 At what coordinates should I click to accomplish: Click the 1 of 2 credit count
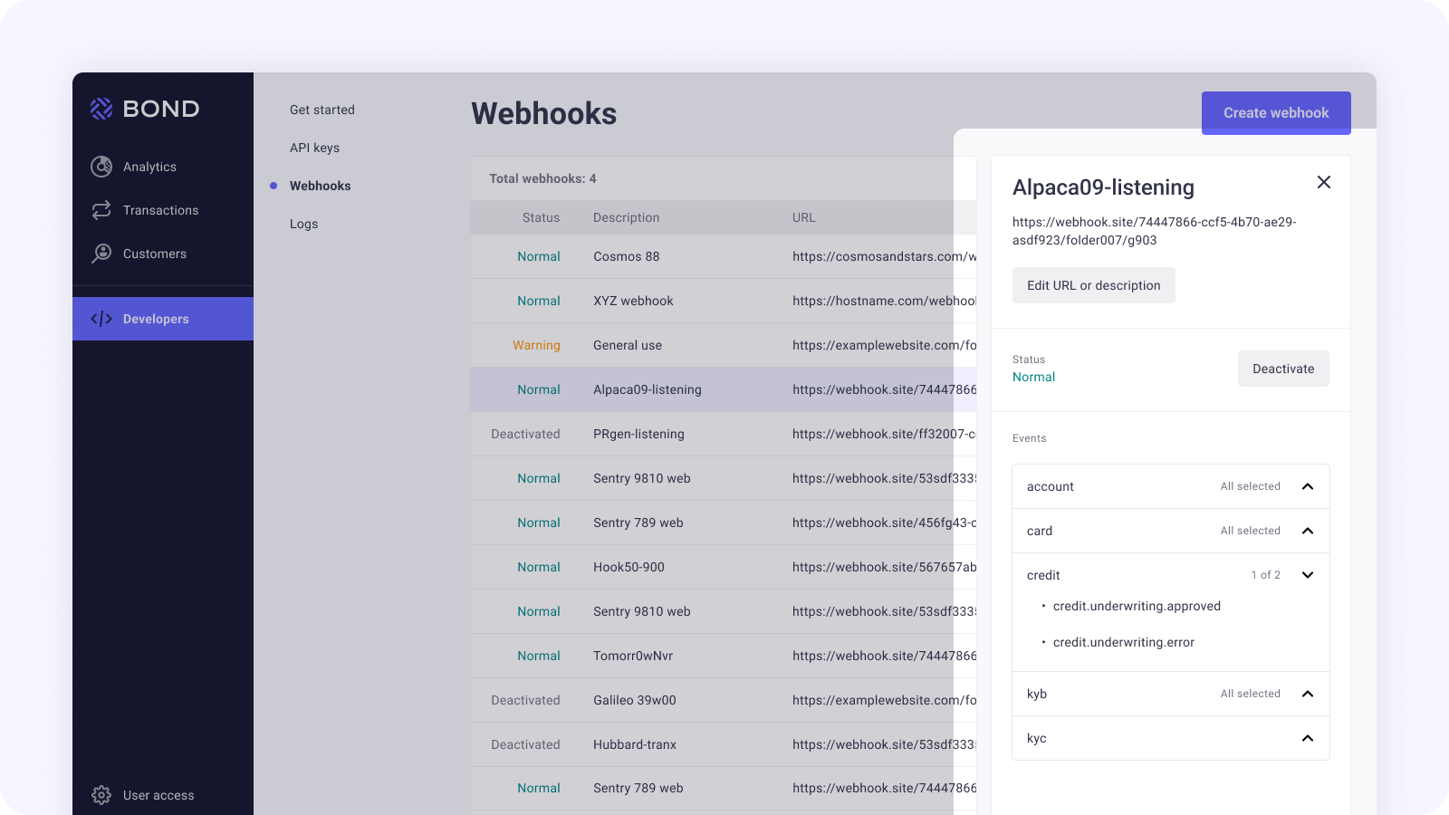coord(1265,575)
